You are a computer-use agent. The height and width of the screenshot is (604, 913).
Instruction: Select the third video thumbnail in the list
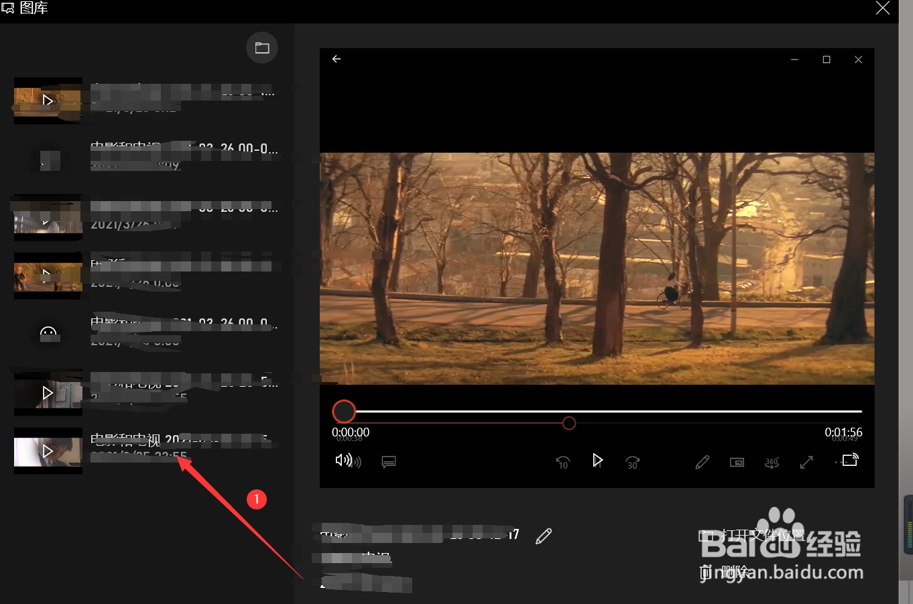coord(48,218)
